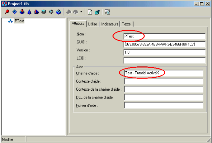Click the Export to IDL toolbar icon
The height and width of the screenshot is (143, 212).
point(107,12)
